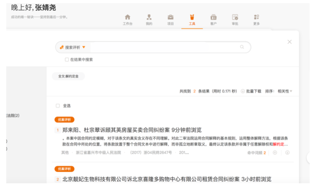This screenshot has width=314, height=186.
Task: 打开工作台图标
Action: click(128, 17)
